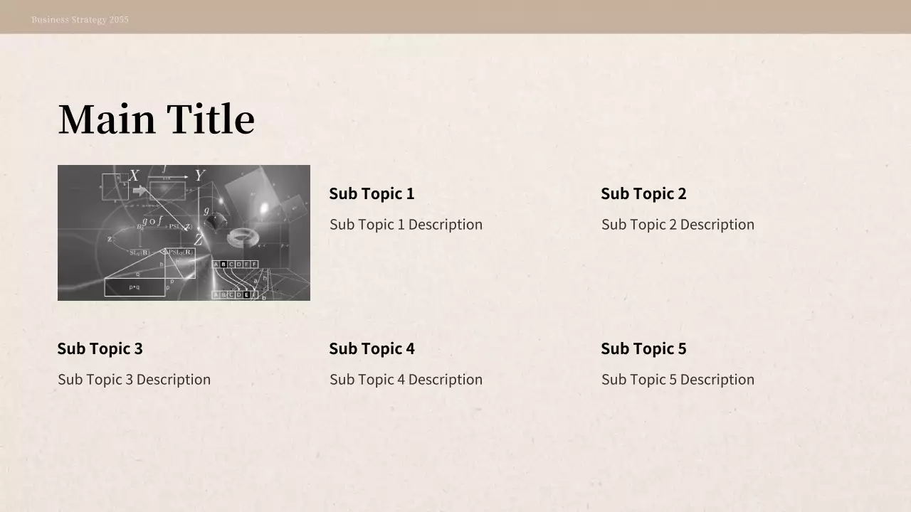
Task: Click the Sub Topic 3 heading
Action: [100, 348]
